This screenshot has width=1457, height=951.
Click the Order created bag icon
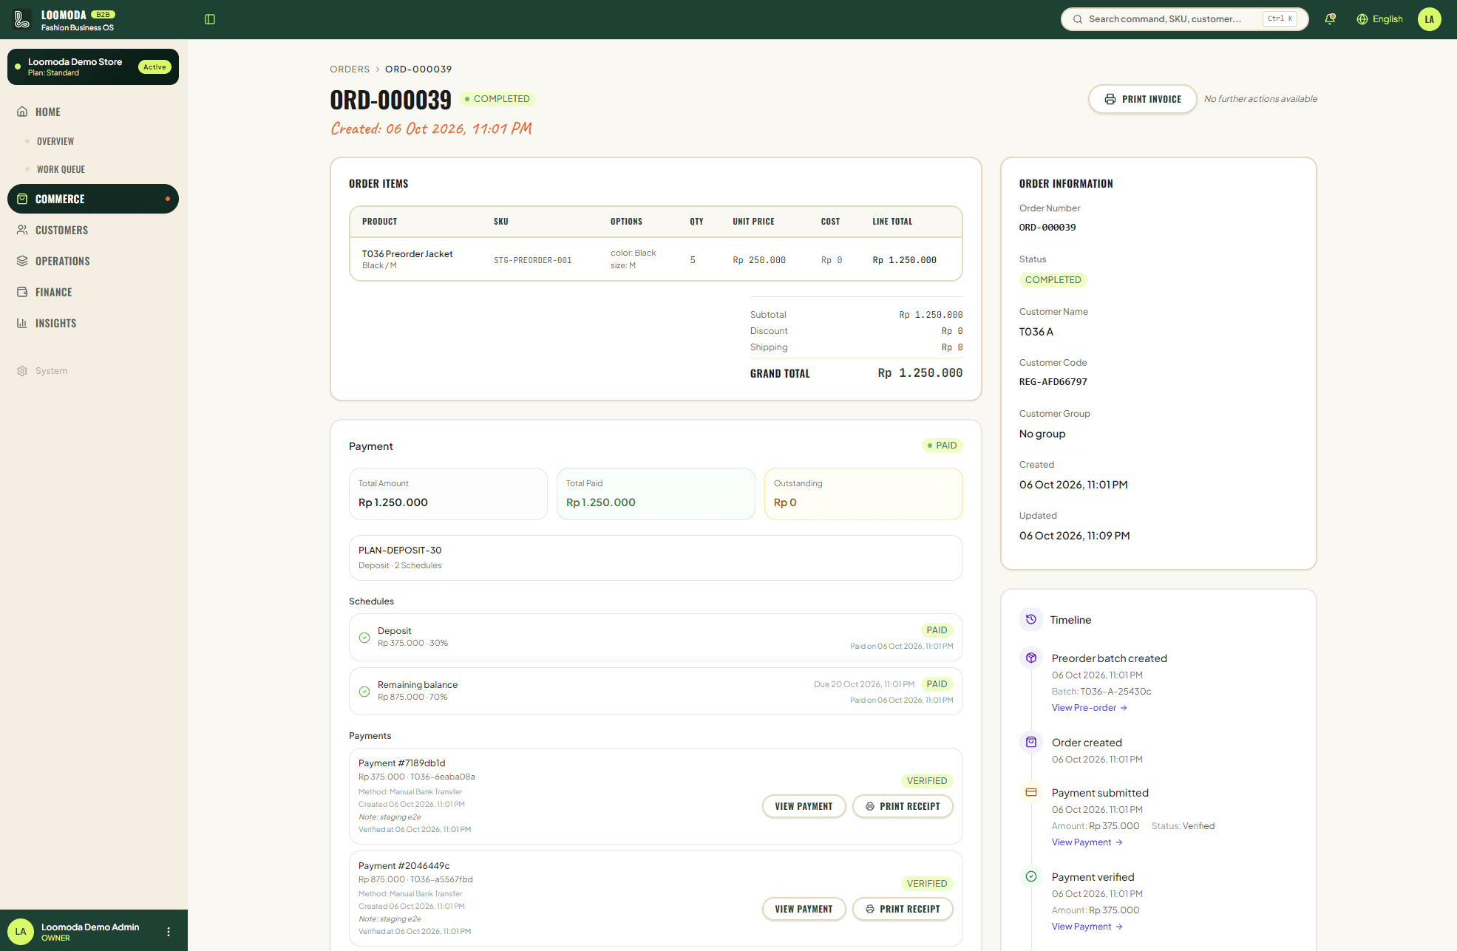(x=1031, y=742)
